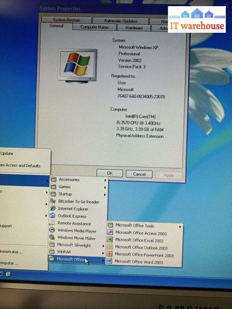Select Outlook Express menu entry
Viewport: 232px width, 309px height.
tap(78, 216)
